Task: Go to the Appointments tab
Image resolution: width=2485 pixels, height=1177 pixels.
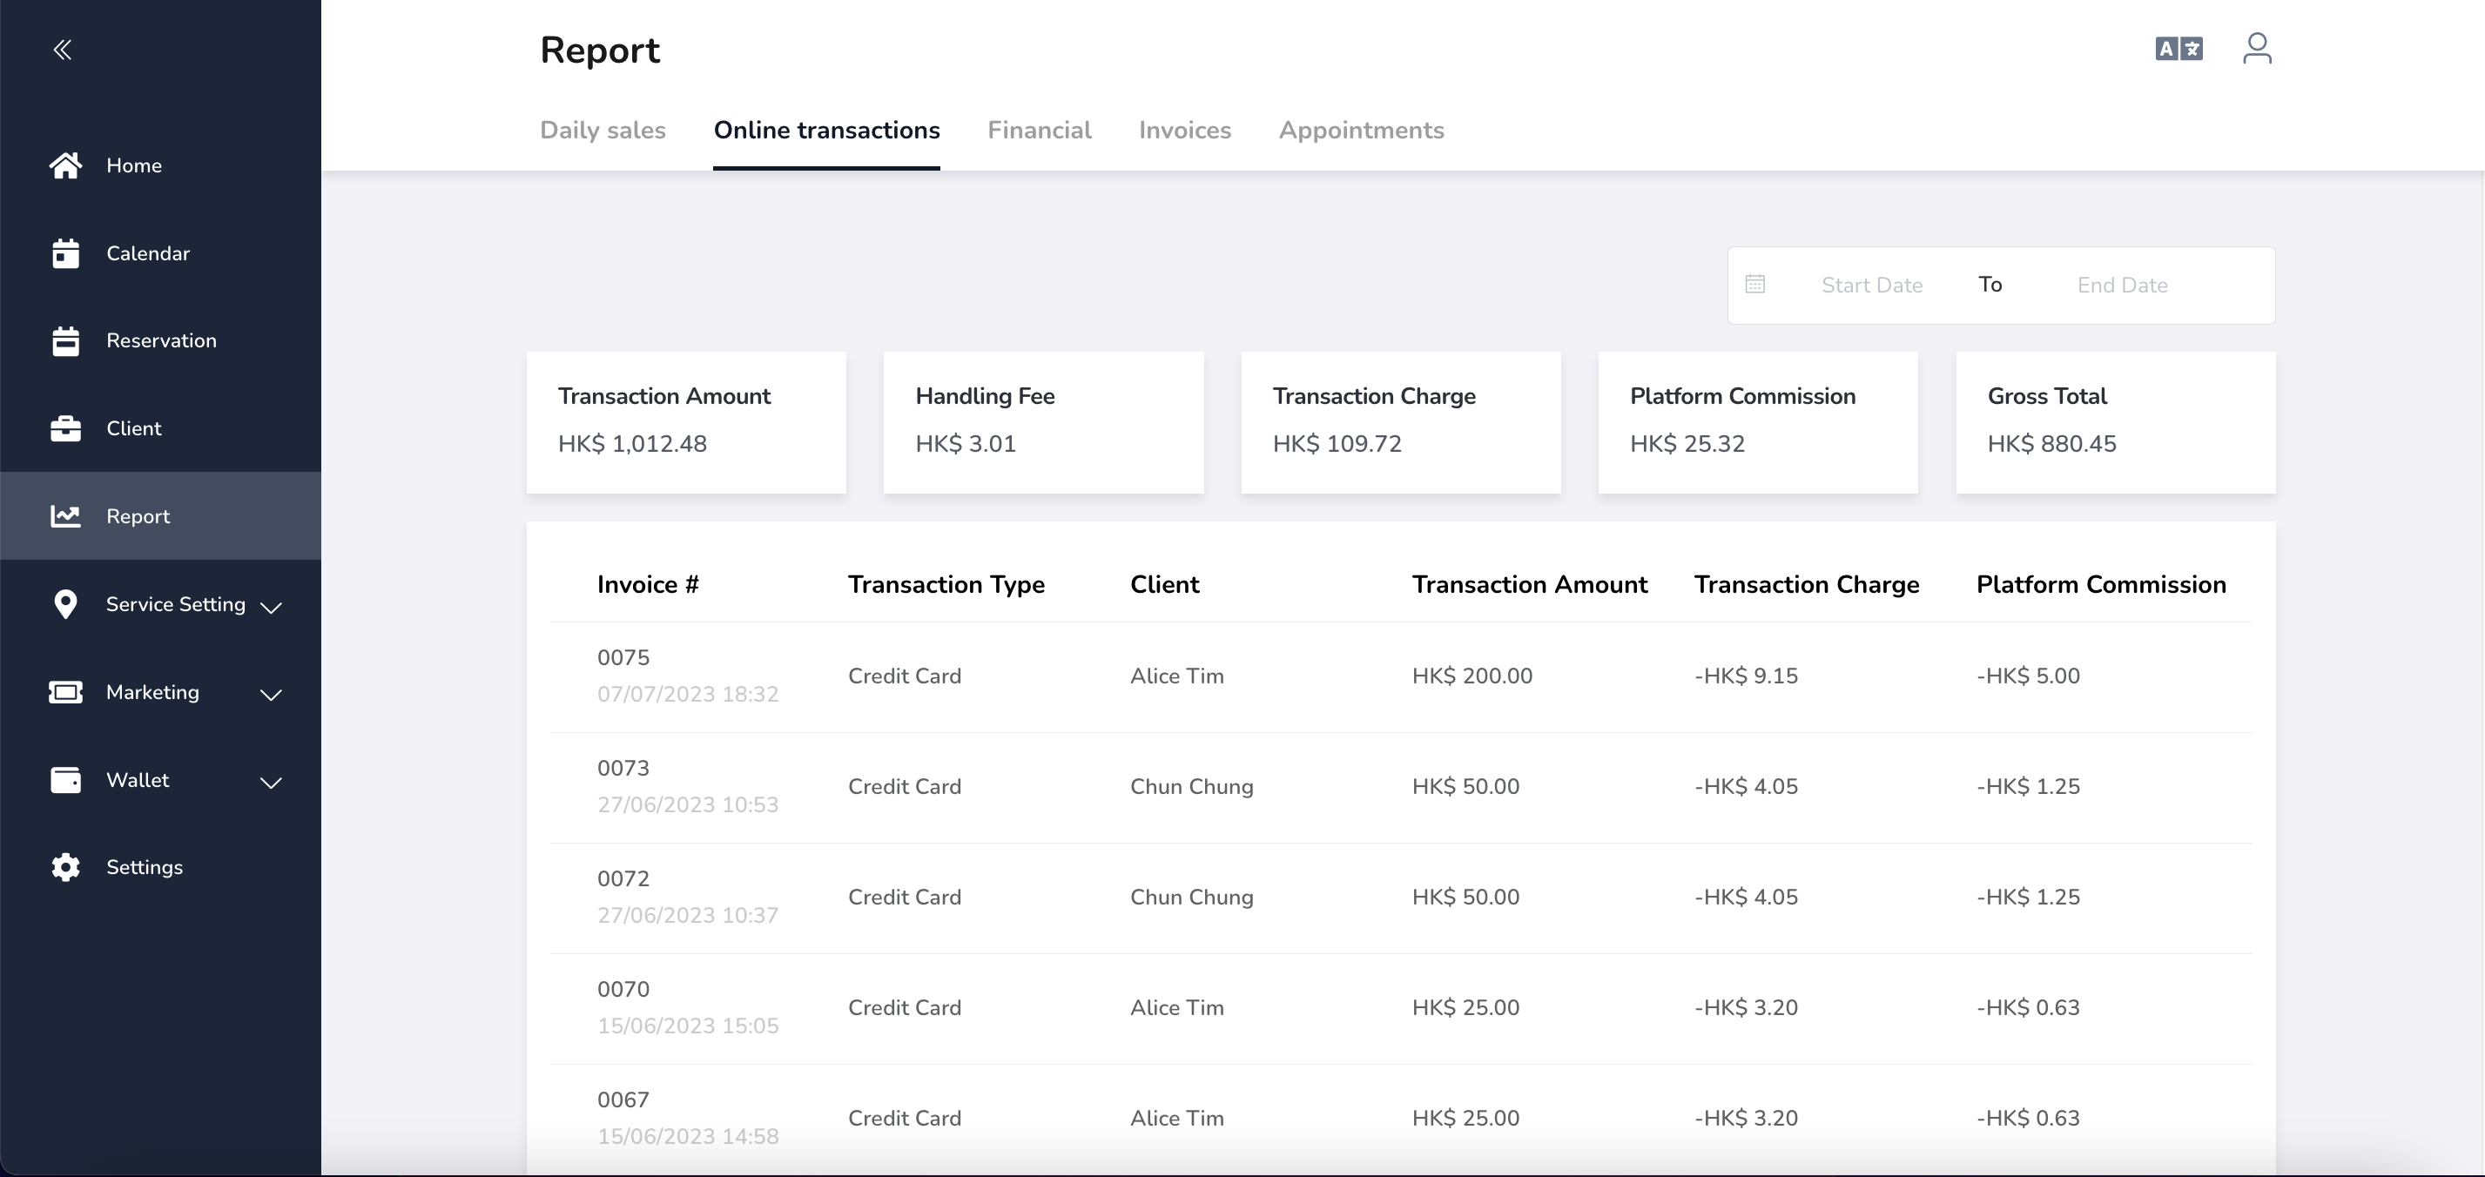Action: click(1361, 131)
